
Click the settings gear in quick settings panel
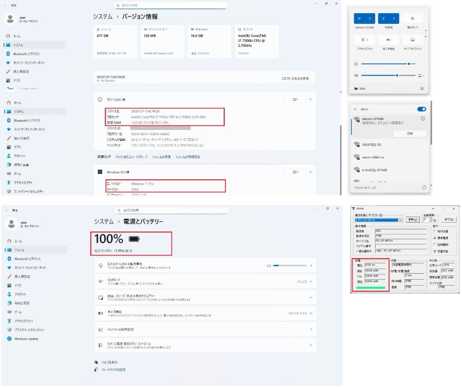422,88
